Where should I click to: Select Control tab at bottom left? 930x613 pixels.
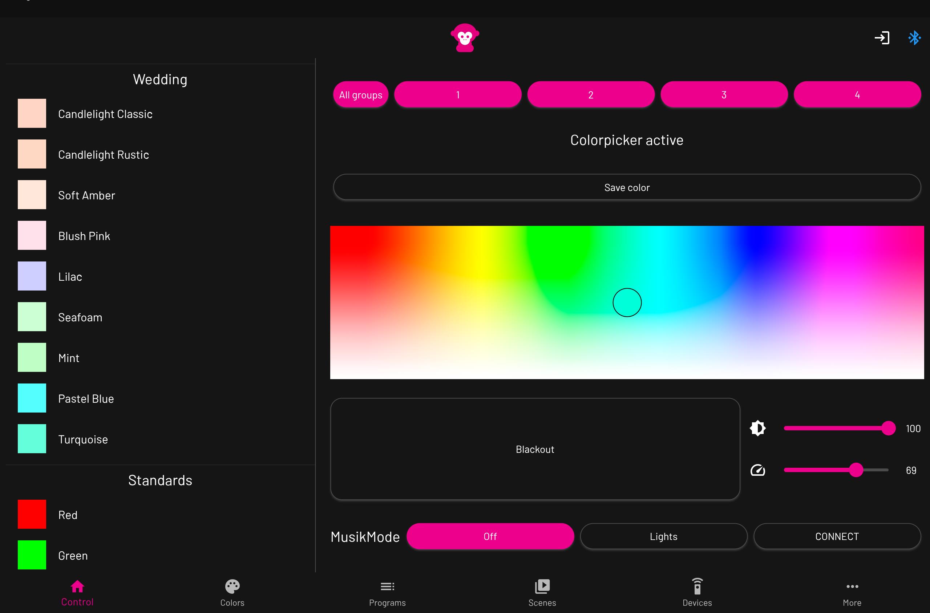(77, 592)
